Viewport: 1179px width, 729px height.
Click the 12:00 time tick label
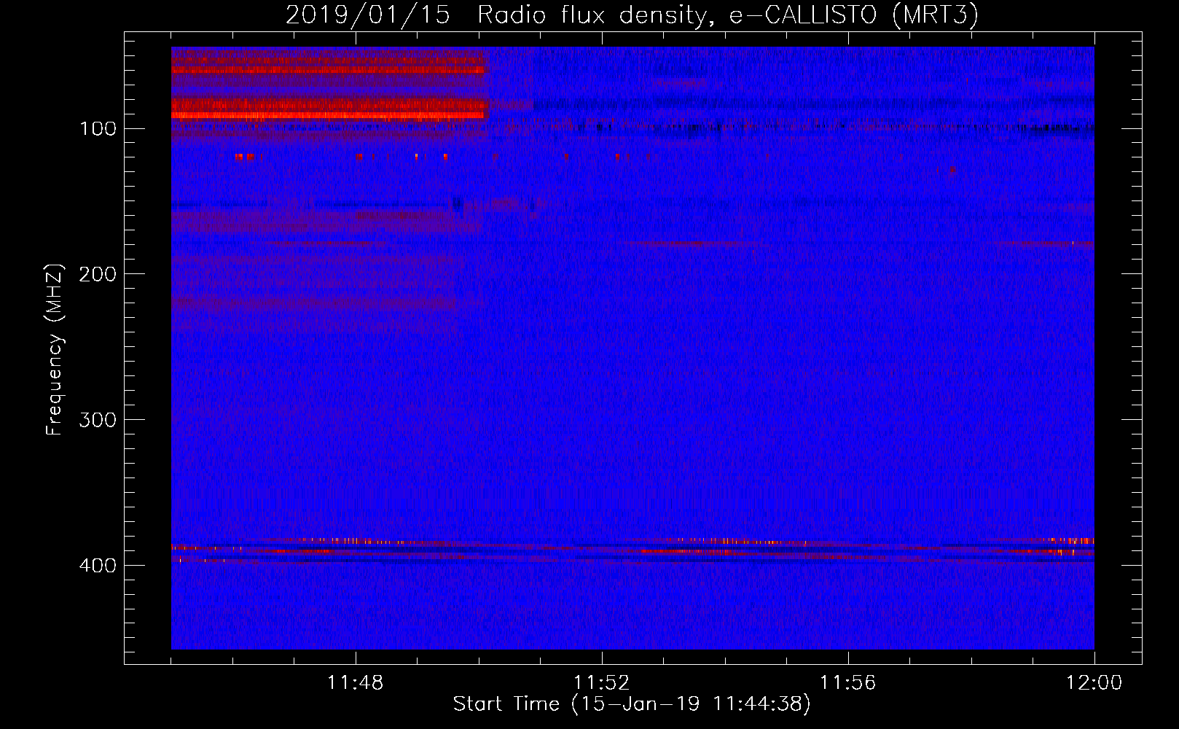coord(1094,683)
